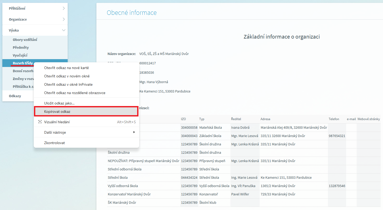Select Otevřít odkaz na rozdělené obrazovce
This screenshot has width=383, height=210.
click(74, 93)
